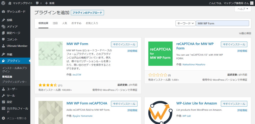Click the 固定ページ pages icon

tap(3, 33)
